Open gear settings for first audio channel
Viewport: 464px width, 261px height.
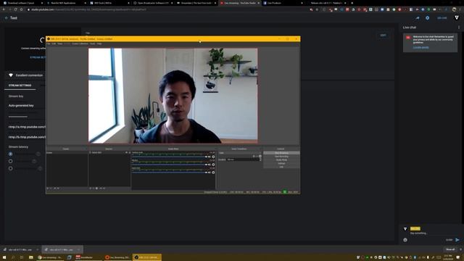coord(213,157)
